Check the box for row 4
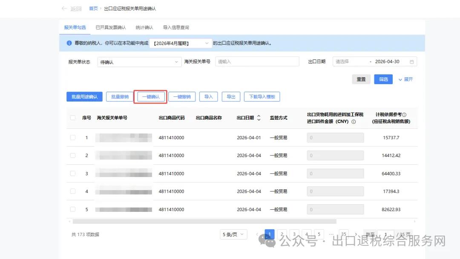This screenshot has height=259, width=460. (x=73, y=191)
